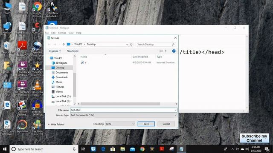
Task: Collapse with Hide Folders button
Action: click(56, 125)
